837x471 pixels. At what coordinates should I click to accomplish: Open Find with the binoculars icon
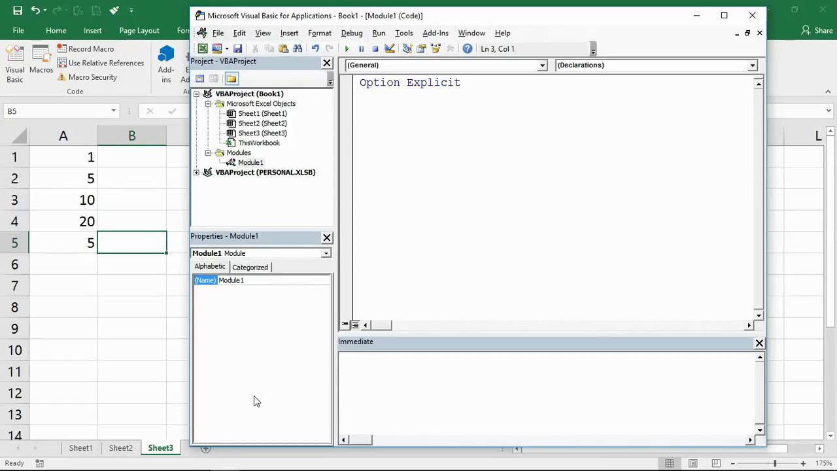coord(298,48)
